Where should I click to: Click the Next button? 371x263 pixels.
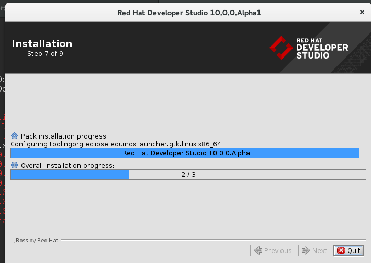pyautogui.click(x=314, y=250)
